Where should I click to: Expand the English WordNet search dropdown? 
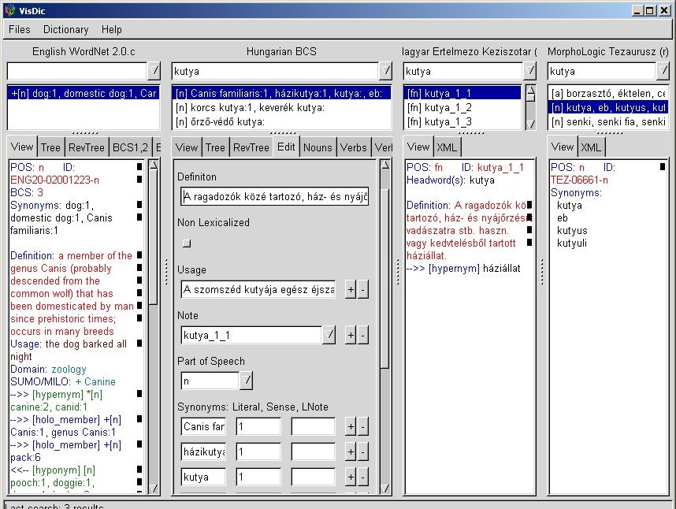point(154,71)
